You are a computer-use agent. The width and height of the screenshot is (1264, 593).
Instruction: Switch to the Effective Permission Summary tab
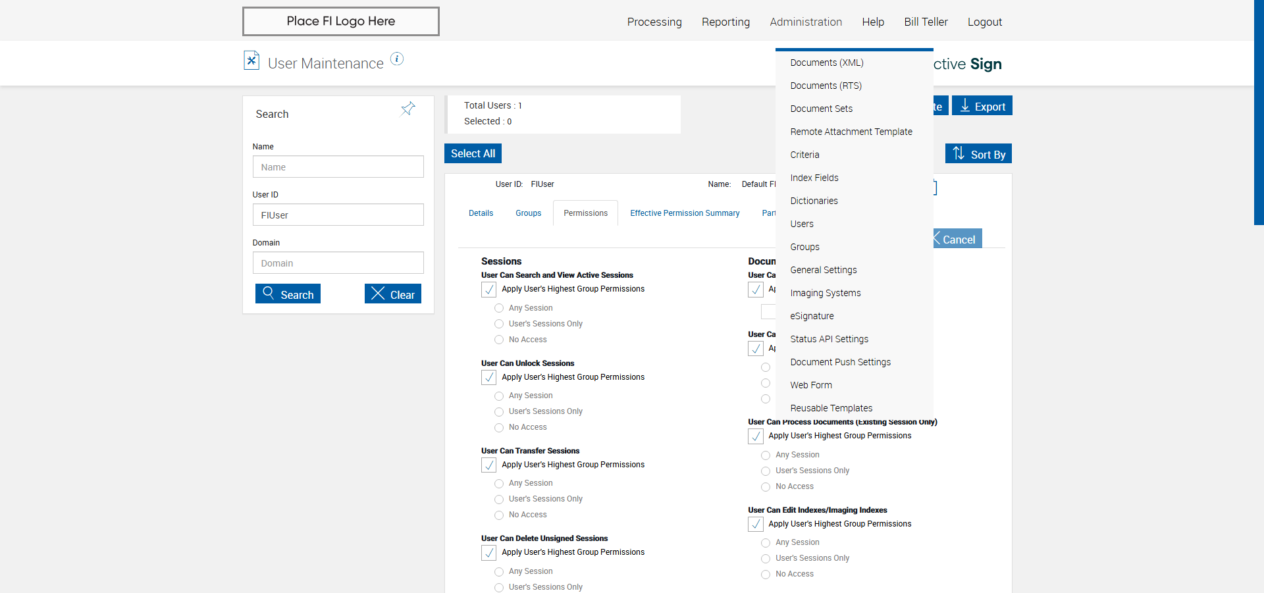point(685,213)
